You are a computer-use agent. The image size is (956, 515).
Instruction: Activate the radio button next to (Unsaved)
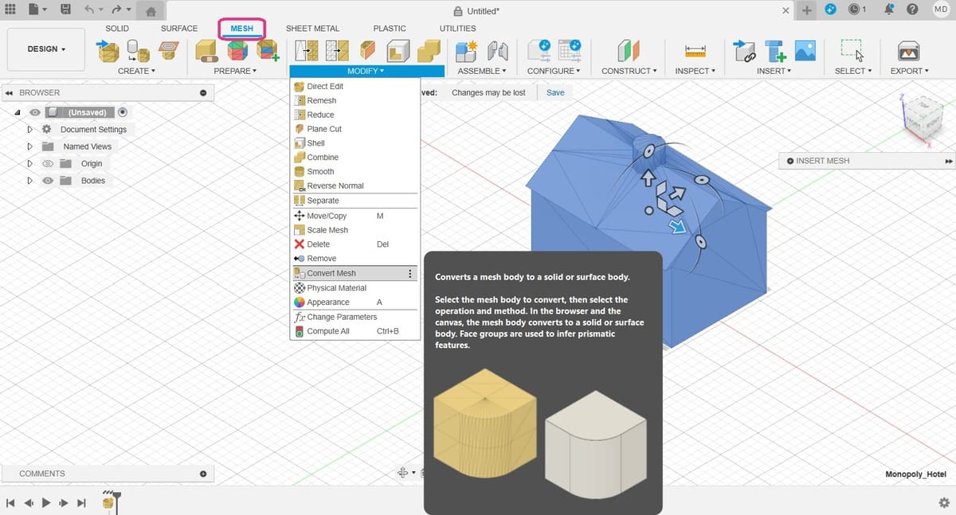click(x=123, y=112)
